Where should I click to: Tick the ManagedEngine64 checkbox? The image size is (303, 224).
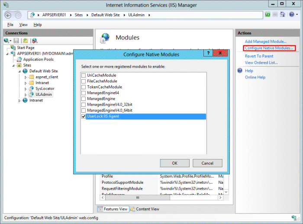[x=84, y=93]
